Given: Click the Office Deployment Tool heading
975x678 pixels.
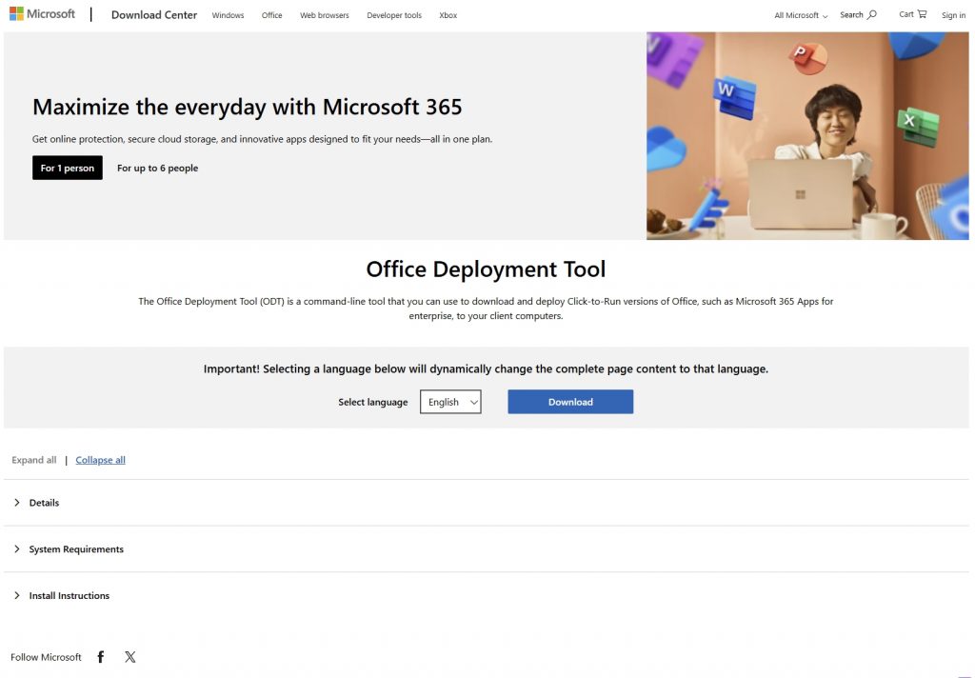Looking at the screenshot, I should click(x=486, y=269).
